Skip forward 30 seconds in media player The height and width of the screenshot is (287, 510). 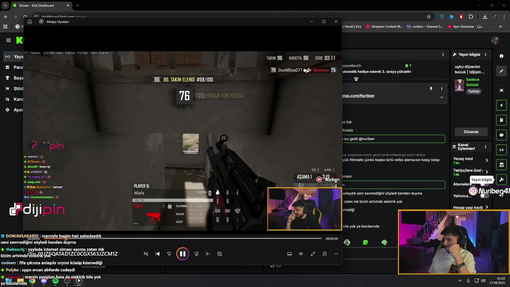point(196,254)
